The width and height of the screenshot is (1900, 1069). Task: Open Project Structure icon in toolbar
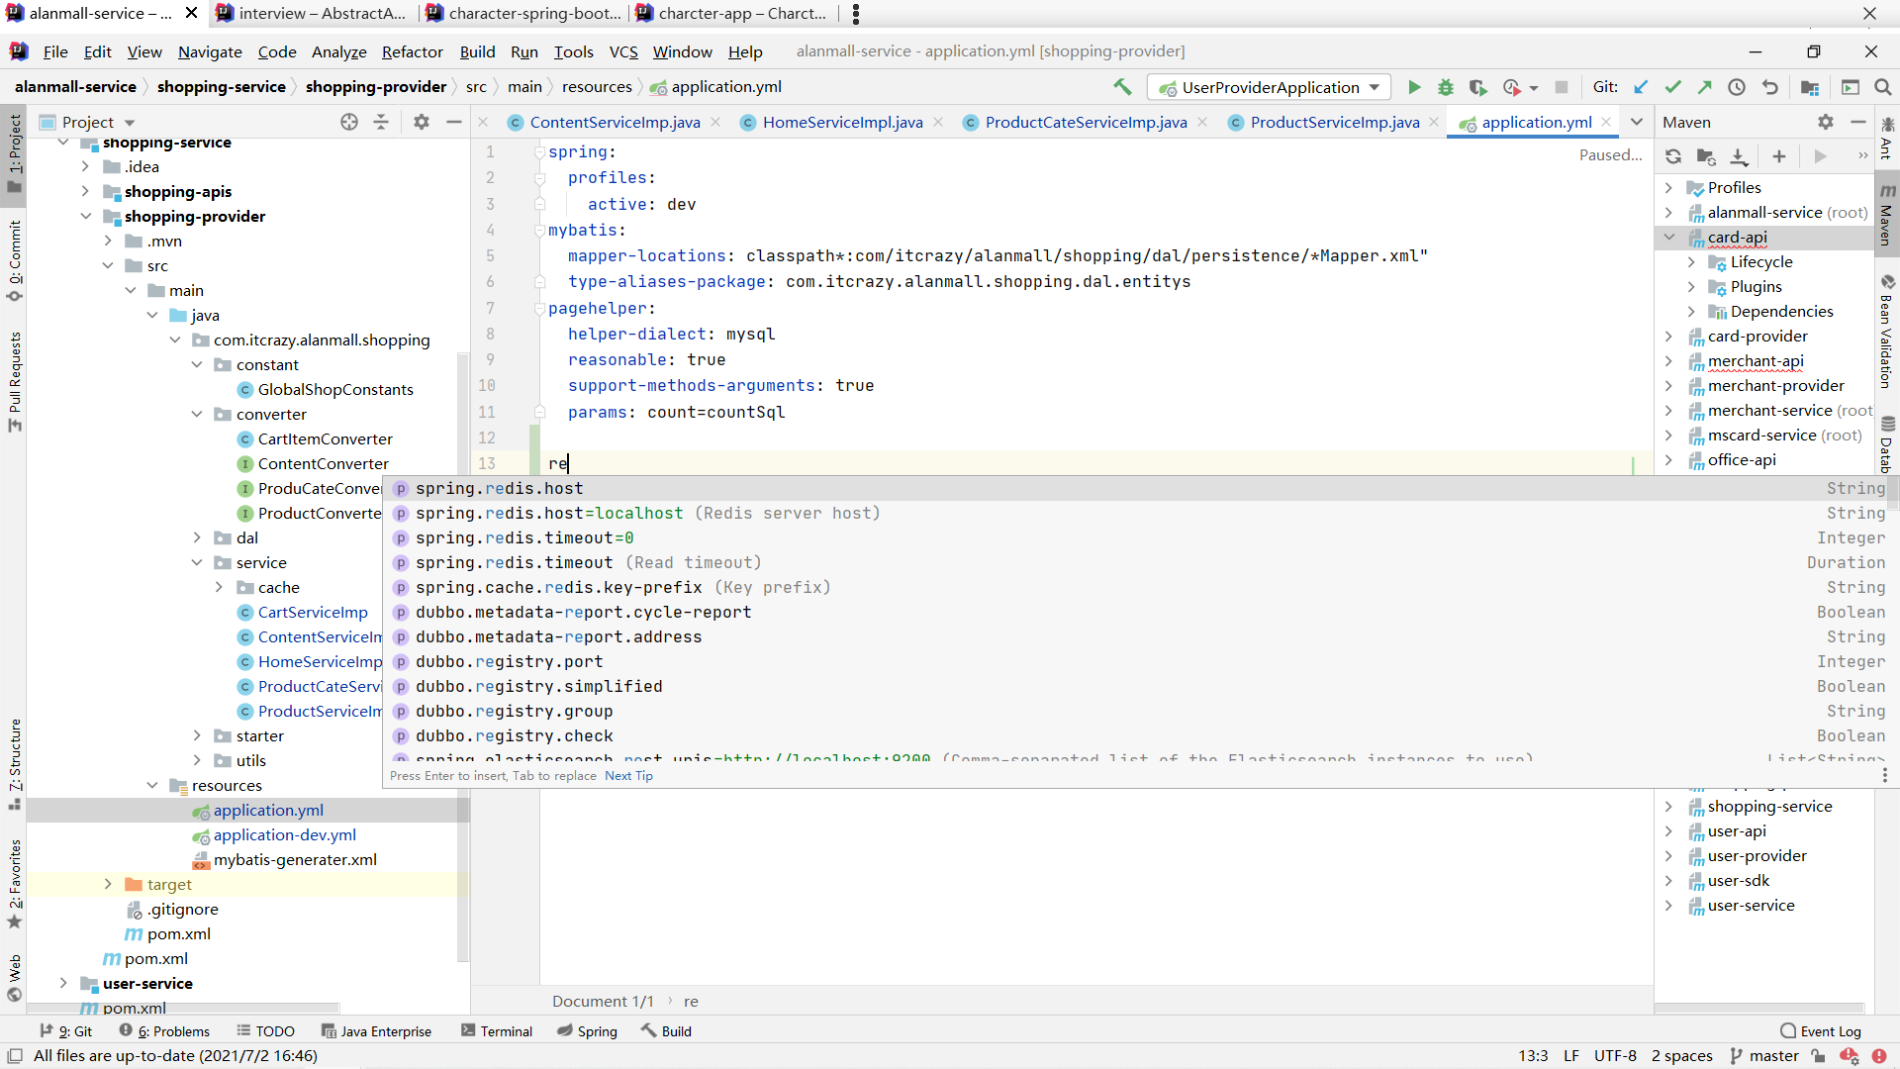1810,87
